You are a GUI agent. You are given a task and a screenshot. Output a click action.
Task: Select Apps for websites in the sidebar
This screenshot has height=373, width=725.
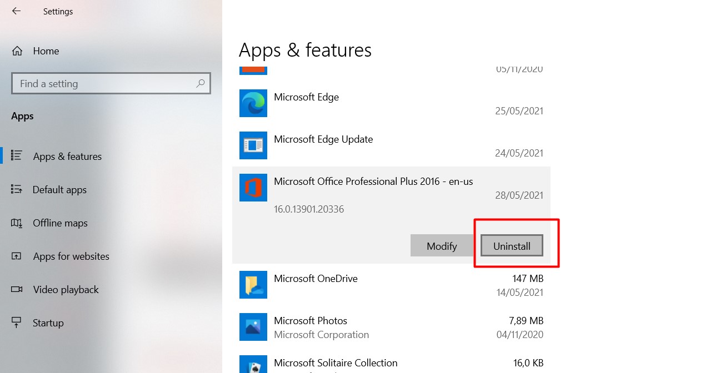pos(71,256)
